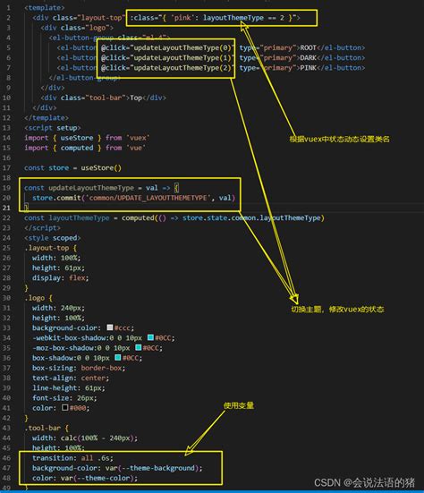
Task: Click 'var(--theme-color)' value
Action: (98, 478)
